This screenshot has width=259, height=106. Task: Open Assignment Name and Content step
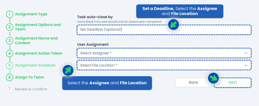(36, 40)
